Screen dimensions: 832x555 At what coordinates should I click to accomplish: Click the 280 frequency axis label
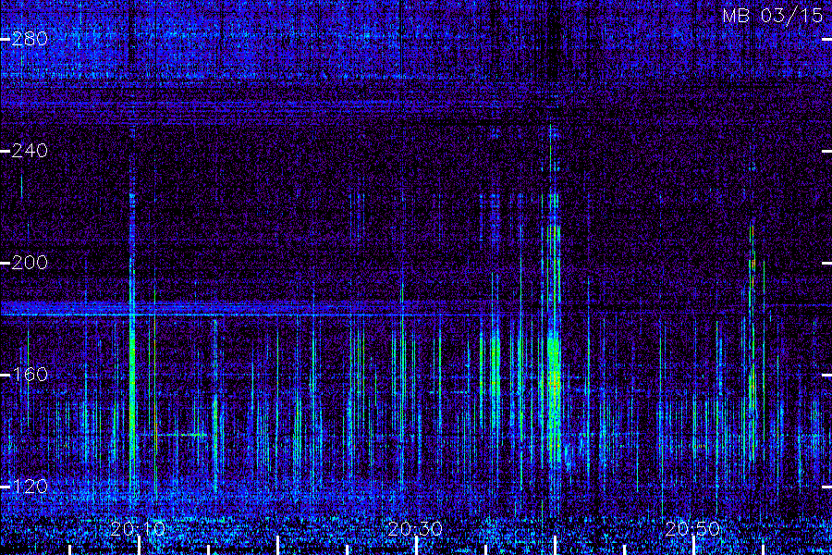(x=30, y=39)
